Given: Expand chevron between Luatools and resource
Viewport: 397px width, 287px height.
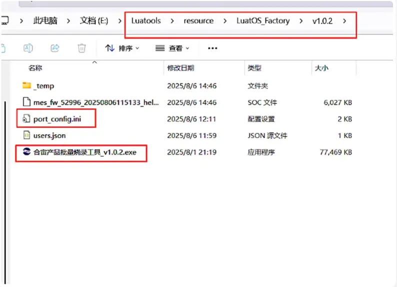Looking at the screenshot, I should click(x=172, y=21).
